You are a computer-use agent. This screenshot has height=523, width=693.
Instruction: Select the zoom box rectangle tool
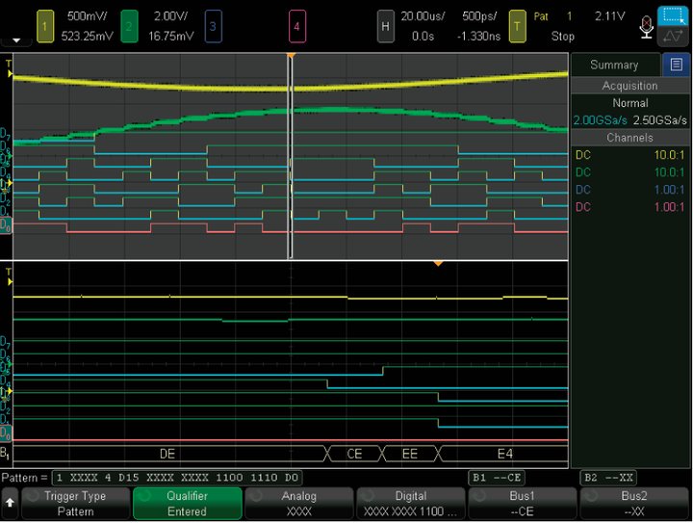coord(673,16)
